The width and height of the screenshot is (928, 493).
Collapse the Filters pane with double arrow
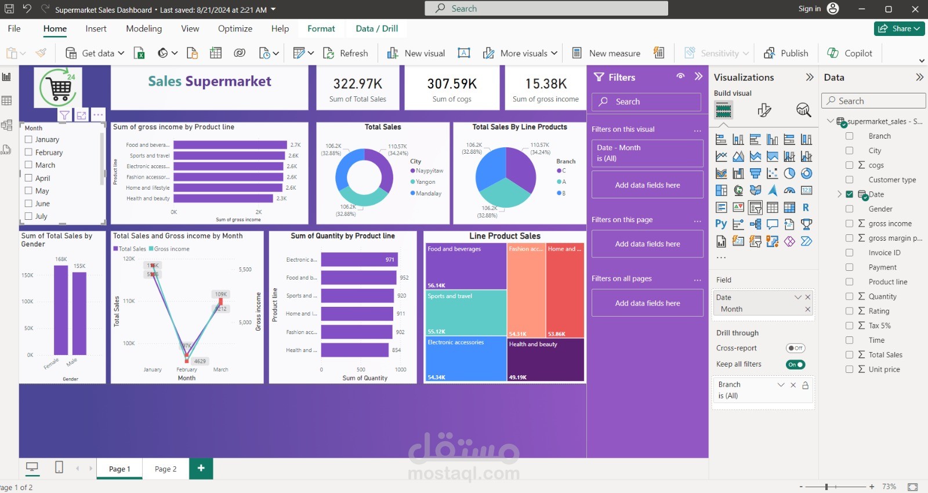(x=698, y=77)
